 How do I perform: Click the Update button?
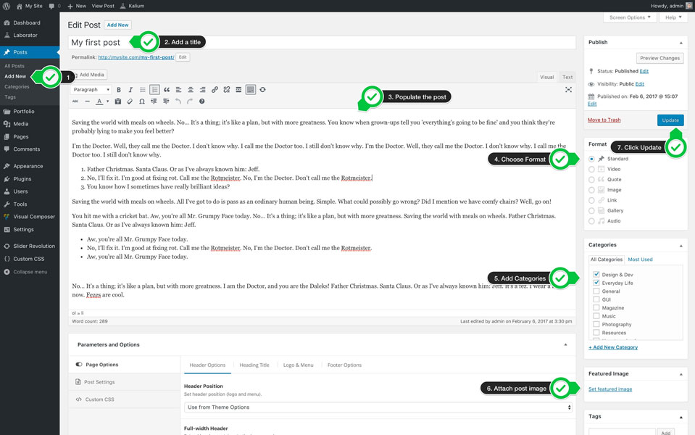tap(669, 120)
